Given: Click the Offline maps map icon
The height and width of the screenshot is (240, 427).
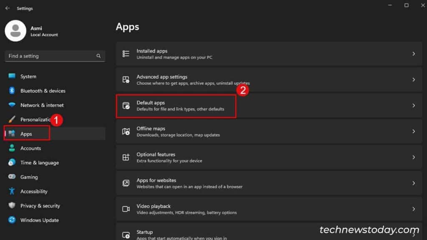Looking at the screenshot, I should click(126, 131).
